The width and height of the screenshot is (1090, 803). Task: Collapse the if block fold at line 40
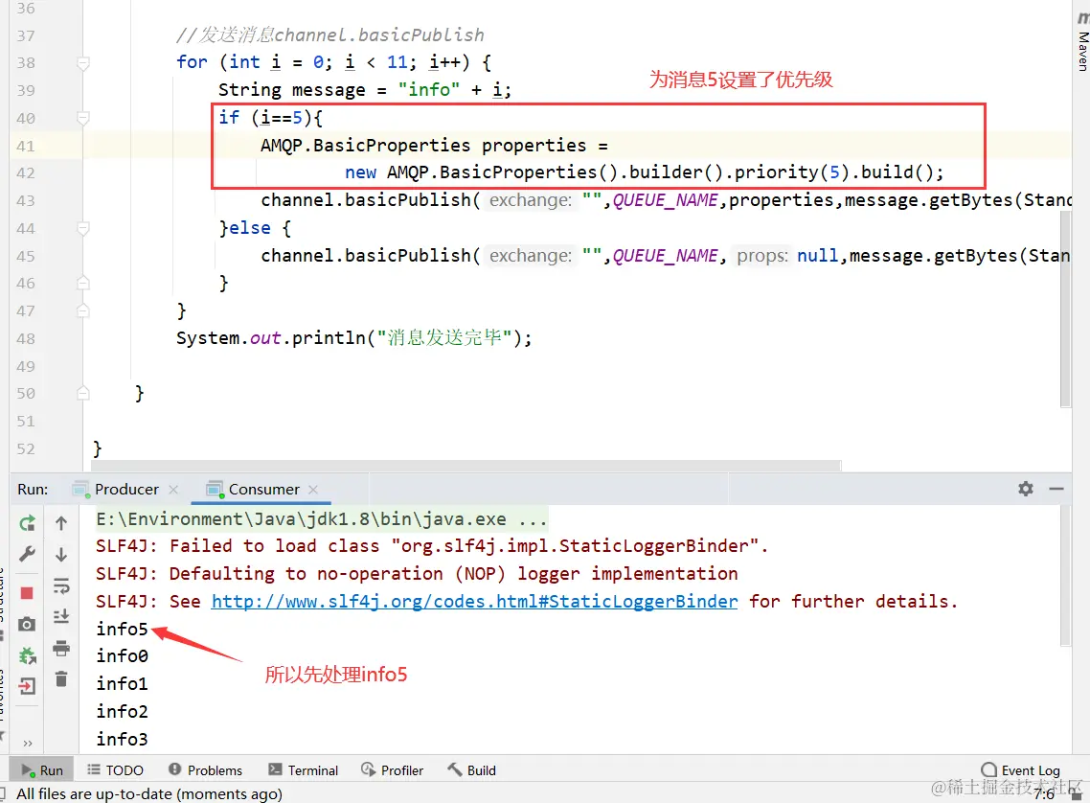[x=82, y=118]
